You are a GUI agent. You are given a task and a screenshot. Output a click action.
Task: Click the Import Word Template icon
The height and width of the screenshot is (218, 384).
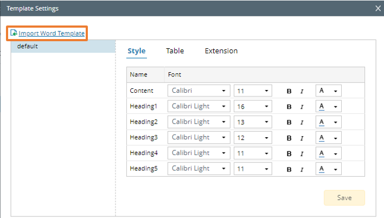14,33
